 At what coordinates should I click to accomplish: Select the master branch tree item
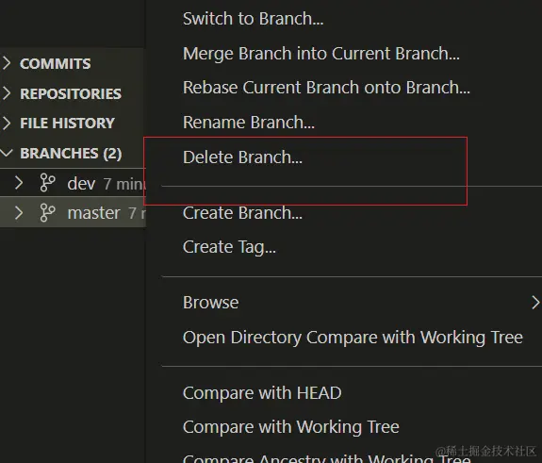(73, 212)
